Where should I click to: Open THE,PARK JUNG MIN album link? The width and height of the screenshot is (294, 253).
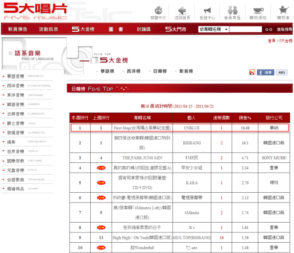pyautogui.click(x=142, y=158)
